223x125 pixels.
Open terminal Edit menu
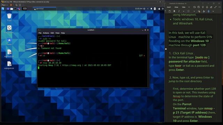click(52, 33)
